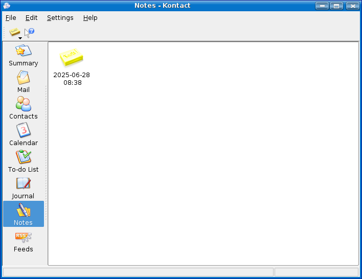The height and width of the screenshot is (279, 362).
Task: Select the yellow sticky note thumbnail
Action: (71, 57)
